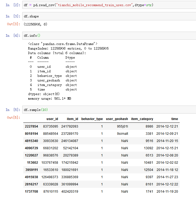Click the user_geohash table column header
196x198 pixels.
[x=117, y=119]
